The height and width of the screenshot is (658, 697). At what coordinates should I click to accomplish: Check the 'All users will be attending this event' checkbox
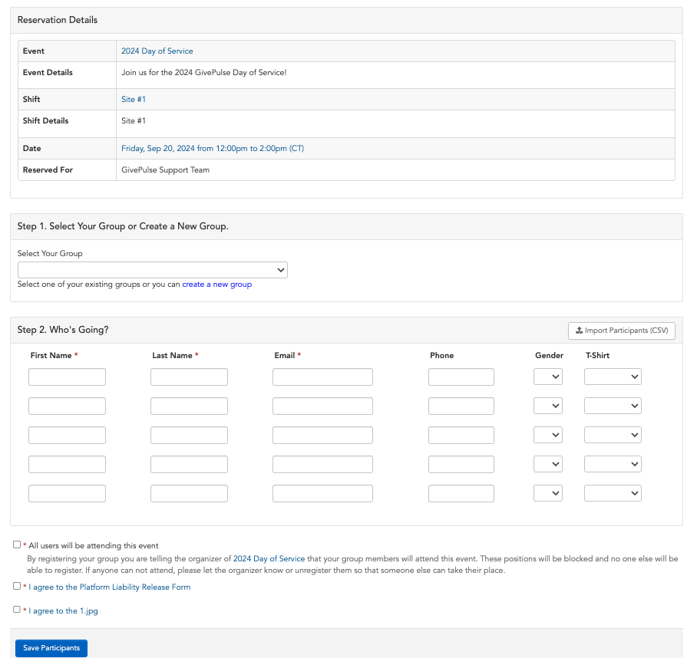17,544
